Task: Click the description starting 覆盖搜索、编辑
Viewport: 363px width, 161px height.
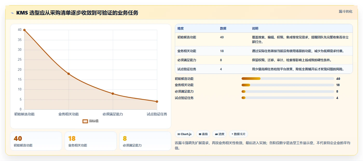Action: pyautogui.click(x=300, y=39)
